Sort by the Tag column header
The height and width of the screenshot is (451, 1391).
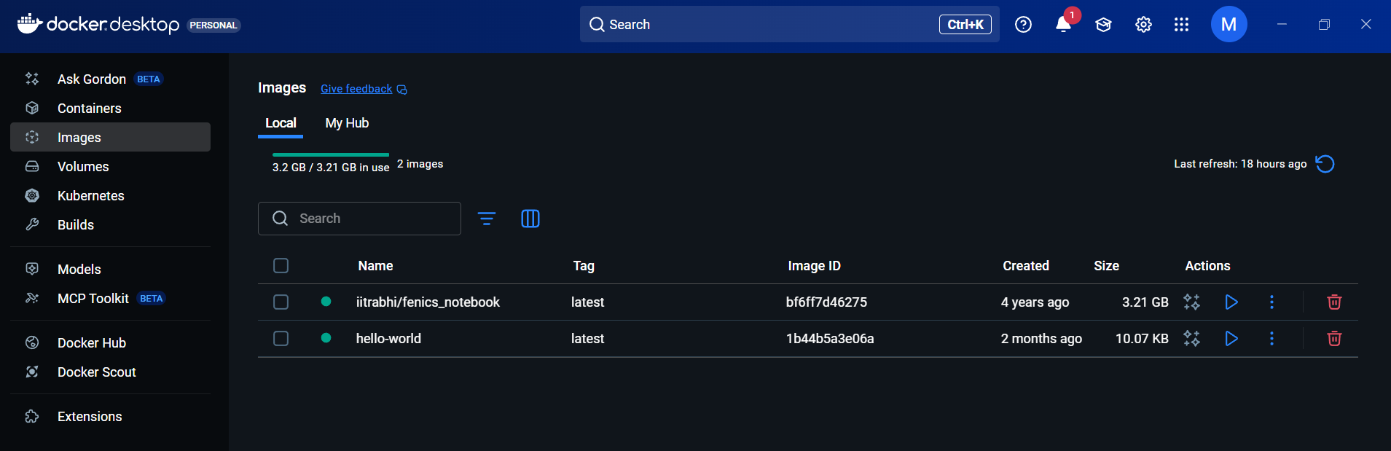pyautogui.click(x=584, y=266)
